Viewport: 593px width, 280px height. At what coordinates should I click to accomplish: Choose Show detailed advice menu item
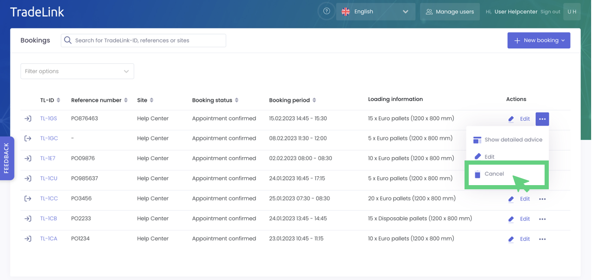(513, 140)
